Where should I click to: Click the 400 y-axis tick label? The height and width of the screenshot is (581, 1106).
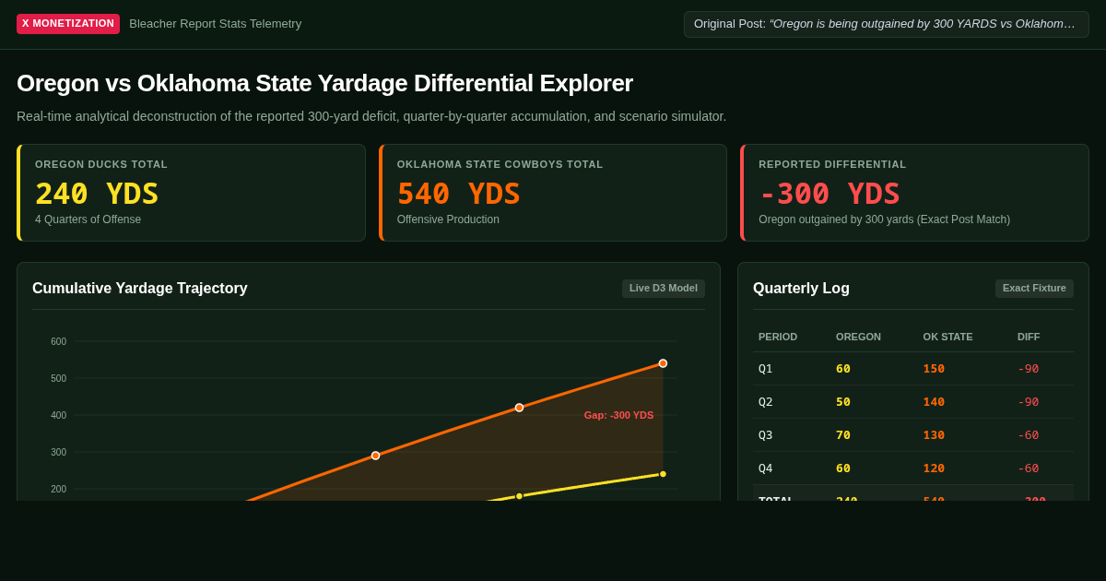pos(58,415)
